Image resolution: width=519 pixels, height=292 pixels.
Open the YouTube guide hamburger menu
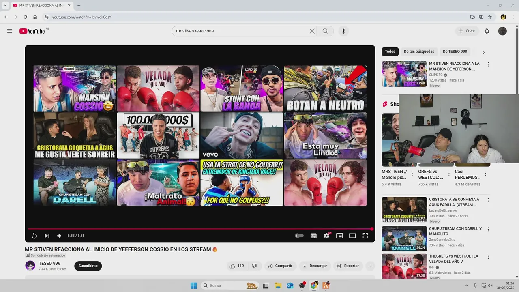click(10, 31)
